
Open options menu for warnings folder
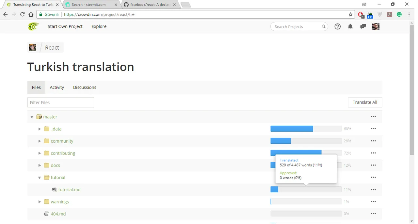pos(373,201)
